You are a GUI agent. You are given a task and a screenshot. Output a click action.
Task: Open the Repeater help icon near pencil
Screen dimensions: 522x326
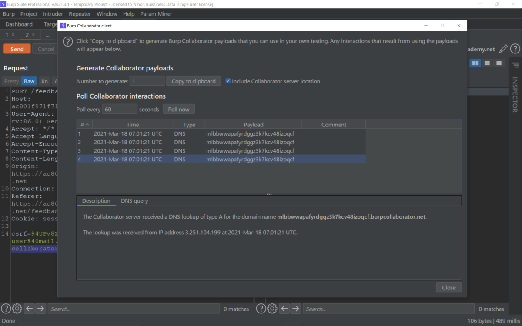point(515,49)
